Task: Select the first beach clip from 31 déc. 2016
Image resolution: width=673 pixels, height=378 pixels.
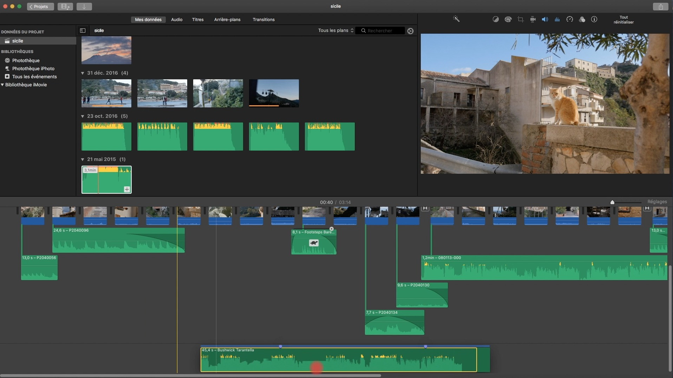Action: pos(106,93)
